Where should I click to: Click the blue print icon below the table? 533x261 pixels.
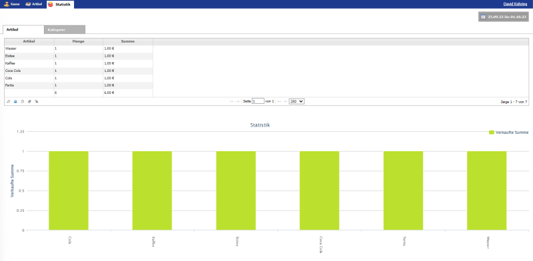pos(15,101)
